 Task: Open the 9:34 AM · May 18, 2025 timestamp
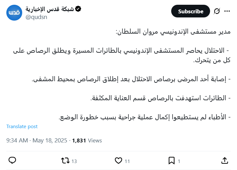click(x=37, y=140)
